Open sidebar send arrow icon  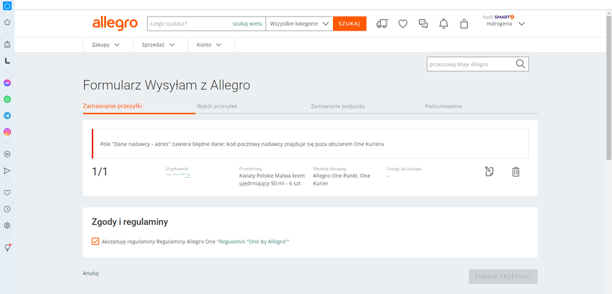7,170
